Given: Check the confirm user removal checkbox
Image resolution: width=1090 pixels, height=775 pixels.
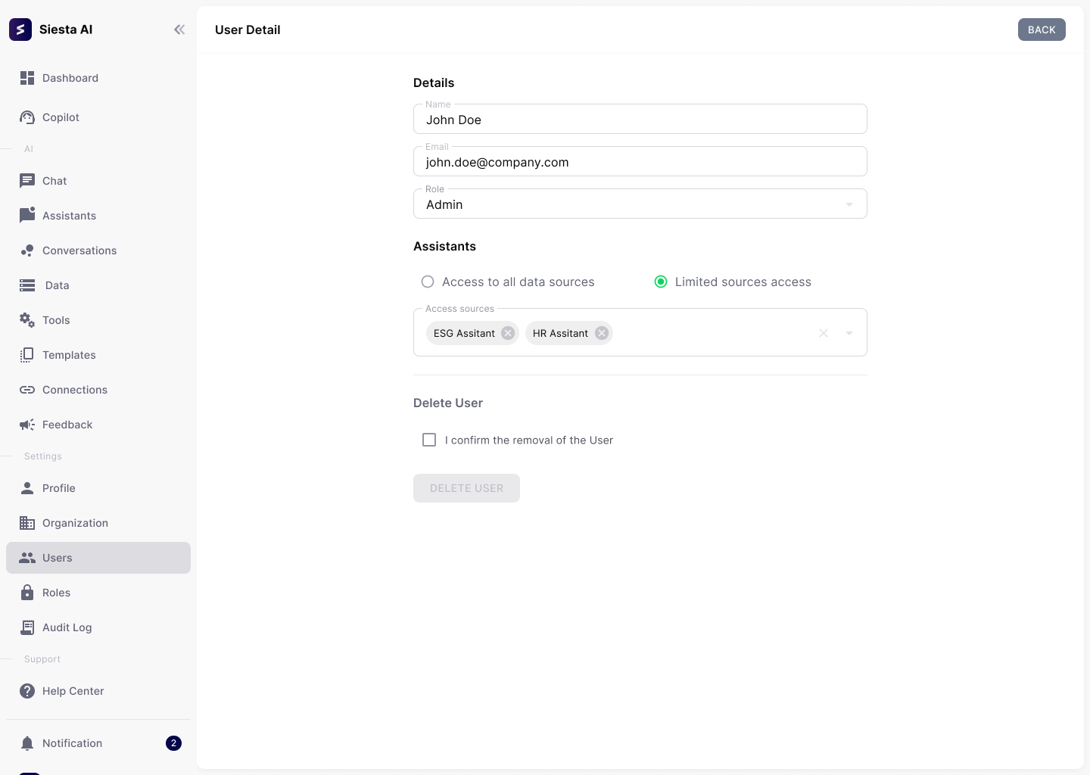Looking at the screenshot, I should click(x=429, y=440).
